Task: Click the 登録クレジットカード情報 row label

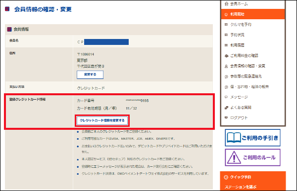Action: (x=27, y=99)
